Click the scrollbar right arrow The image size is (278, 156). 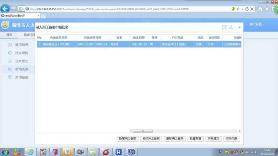(239, 131)
